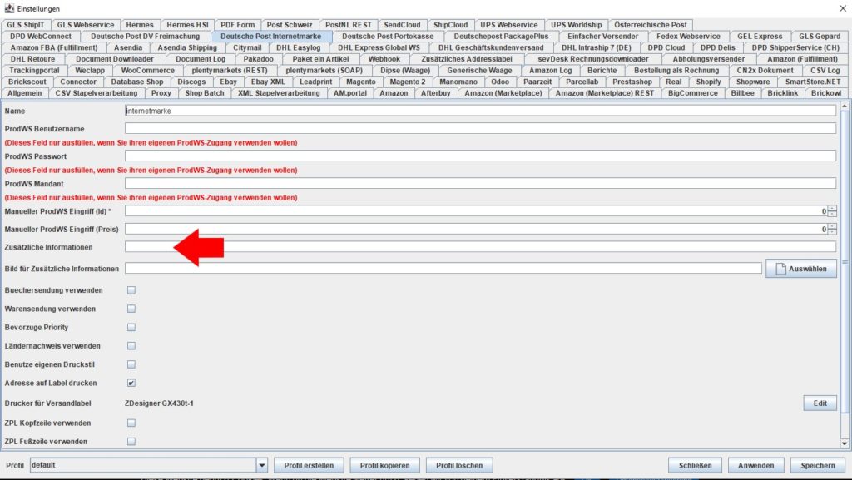
Task: Click the document icon on the Auswählen button
Action: pos(780,269)
